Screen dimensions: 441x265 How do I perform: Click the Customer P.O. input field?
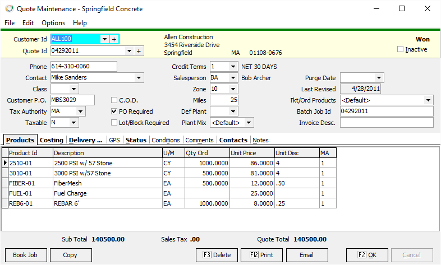tap(72, 100)
